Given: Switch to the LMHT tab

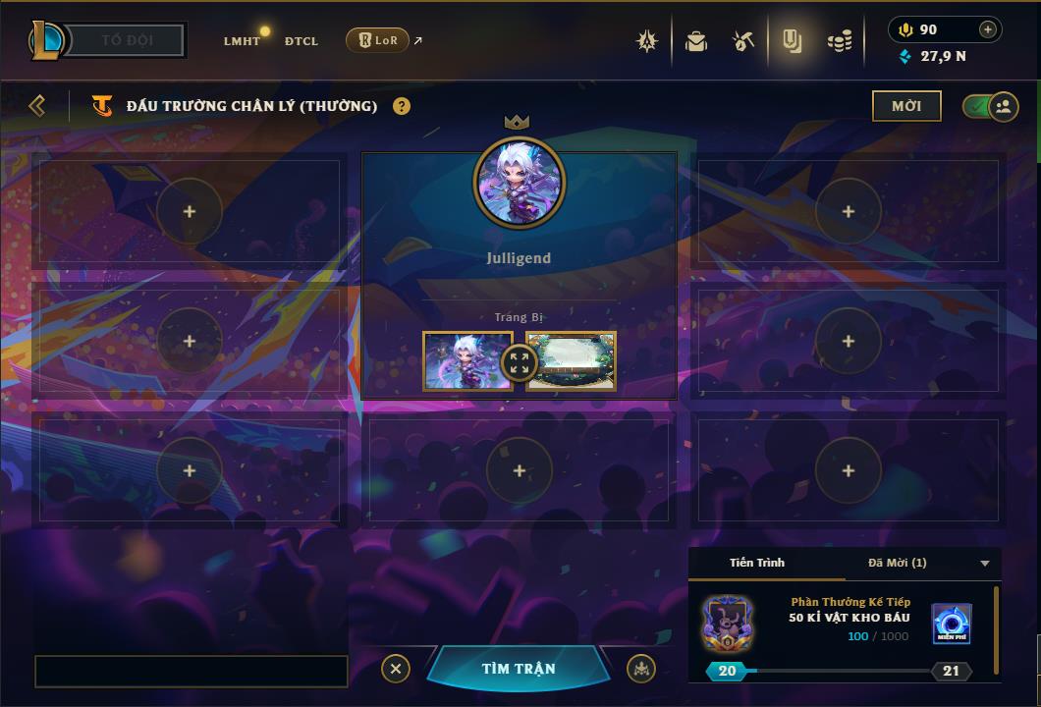Looking at the screenshot, I should 242,41.
